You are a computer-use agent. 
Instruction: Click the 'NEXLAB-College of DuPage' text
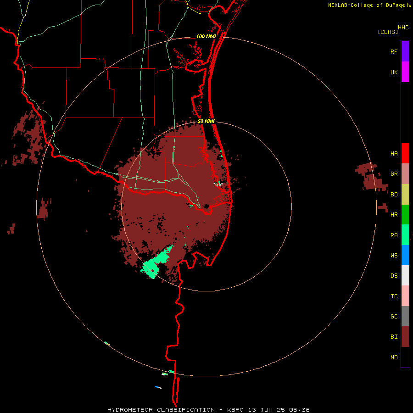coord(367,5)
